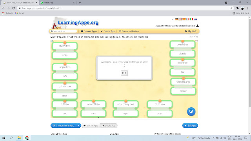
Task: Open the German flag language option
Action: click(x=176, y=19)
